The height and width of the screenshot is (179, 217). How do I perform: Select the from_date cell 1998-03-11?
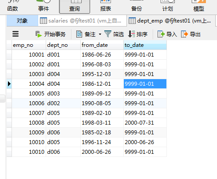coord(102,123)
